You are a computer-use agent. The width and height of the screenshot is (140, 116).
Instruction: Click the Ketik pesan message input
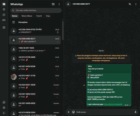pyautogui.click(x=104, y=112)
